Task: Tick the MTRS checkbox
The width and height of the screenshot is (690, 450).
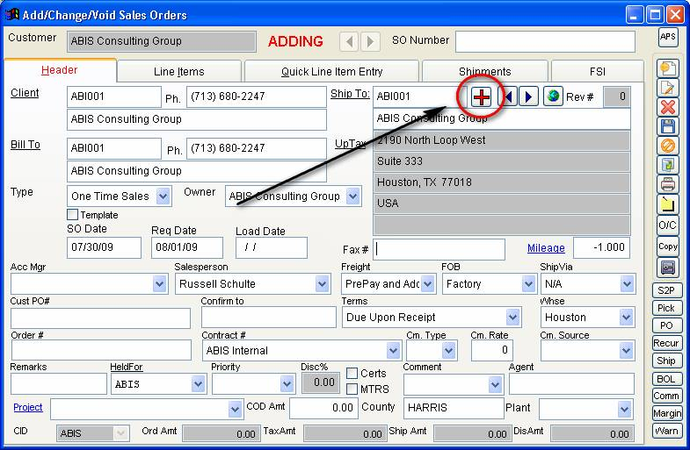Action: click(x=352, y=389)
